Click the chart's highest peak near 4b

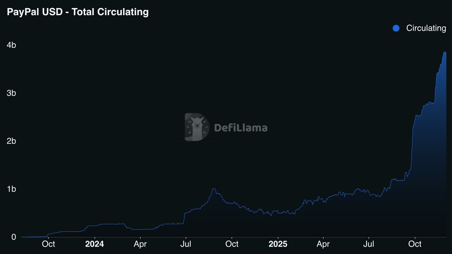(x=445, y=52)
